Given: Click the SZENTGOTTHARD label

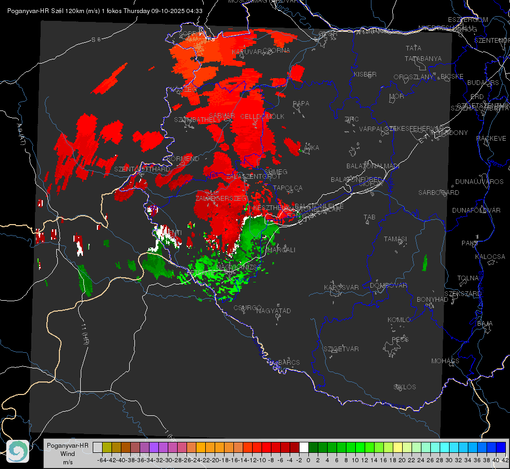Looking at the screenshot, I should click(x=142, y=169).
